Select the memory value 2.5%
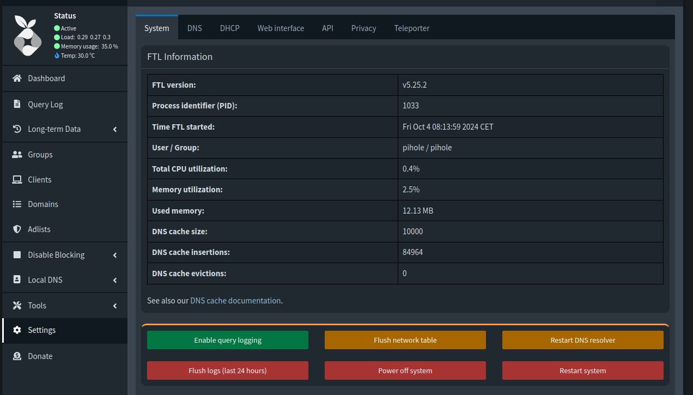Viewport: 693px width, 395px height. pos(411,190)
